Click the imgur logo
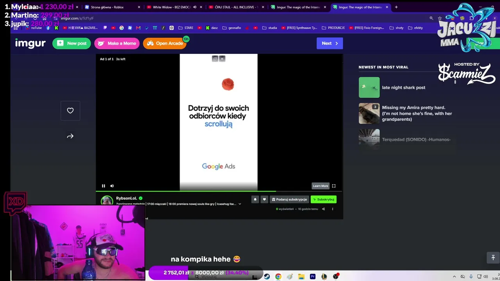 click(30, 43)
